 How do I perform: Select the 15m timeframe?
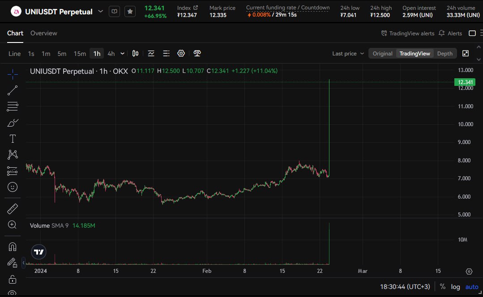coord(80,54)
